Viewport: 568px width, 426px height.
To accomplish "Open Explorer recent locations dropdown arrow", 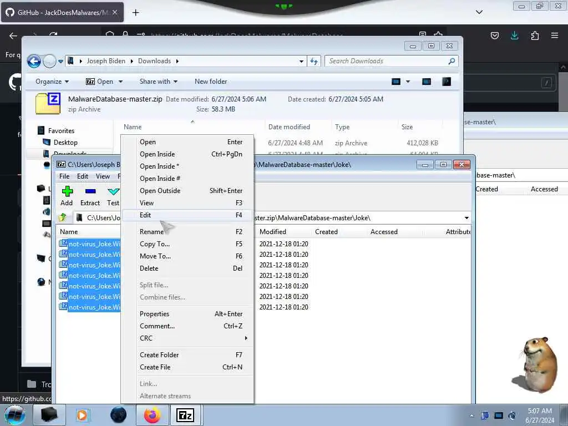I will coord(60,61).
